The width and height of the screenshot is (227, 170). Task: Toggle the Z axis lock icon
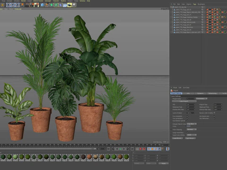click(17, 5)
